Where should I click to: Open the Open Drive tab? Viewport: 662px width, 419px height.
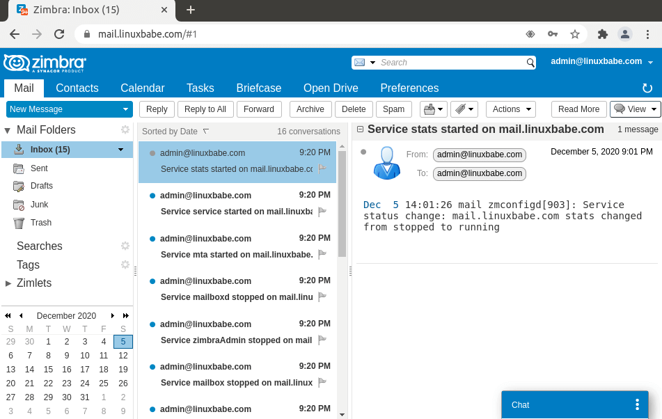tap(331, 88)
